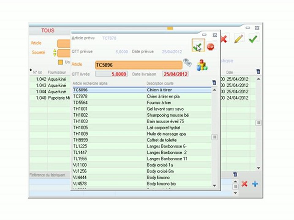The width and height of the screenshot is (294, 220).
Task: Click the article list scrollbar thumb
Action: [214, 137]
